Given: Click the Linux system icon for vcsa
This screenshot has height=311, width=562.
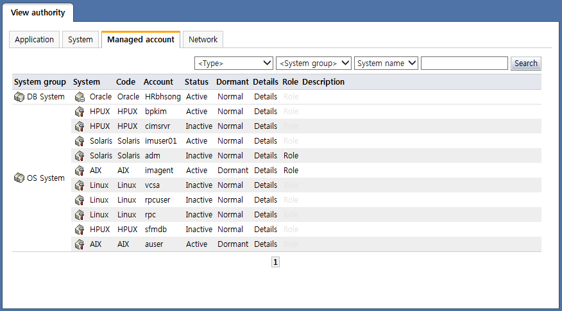Looking at the screenshot, I should (x=80, y=185).
